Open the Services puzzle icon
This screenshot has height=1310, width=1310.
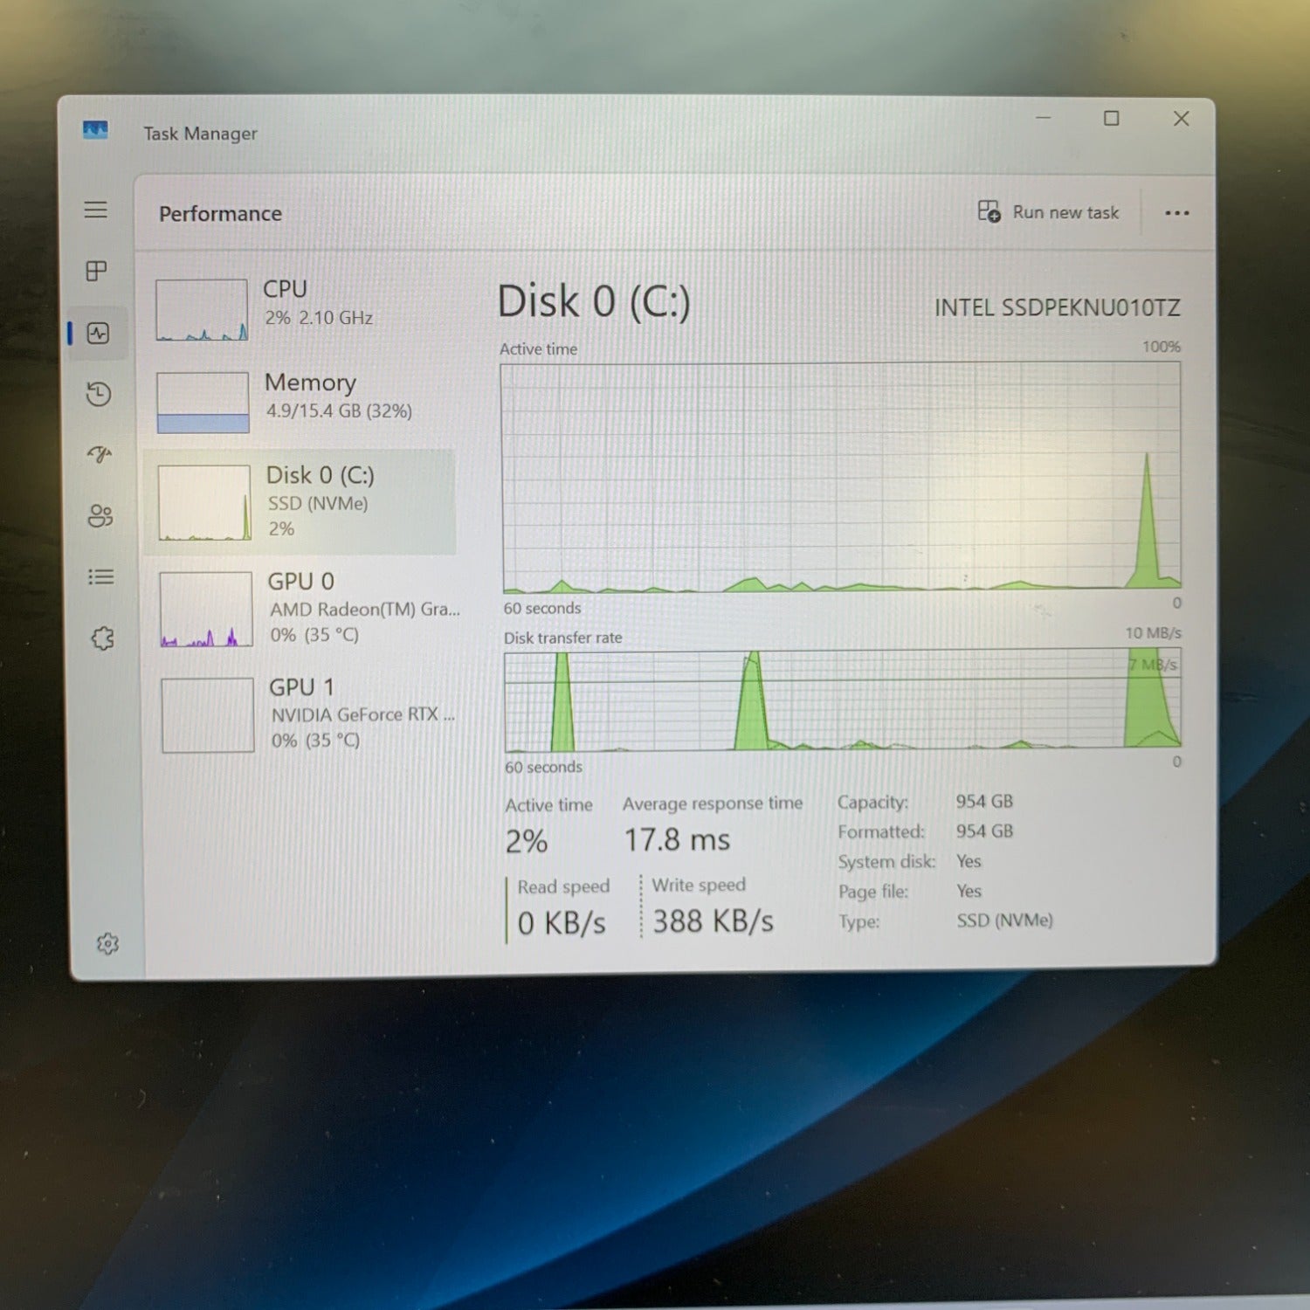[103, 638]
